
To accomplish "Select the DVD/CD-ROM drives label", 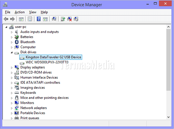I will click(x=36, y=72).
